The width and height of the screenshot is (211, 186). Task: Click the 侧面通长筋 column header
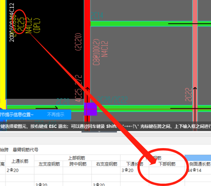tap(200, 164)
